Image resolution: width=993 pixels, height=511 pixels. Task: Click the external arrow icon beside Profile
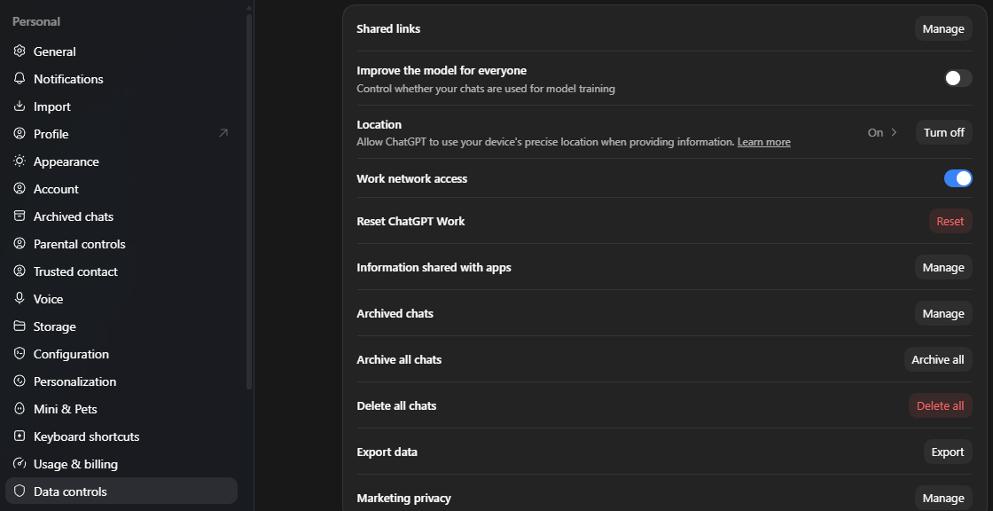tap(223, 133)
